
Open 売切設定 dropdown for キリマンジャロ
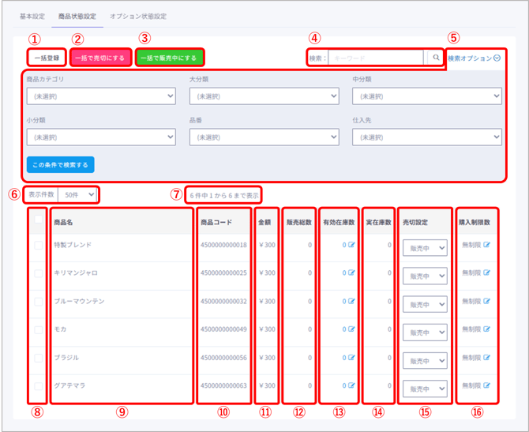click(425, 276)
